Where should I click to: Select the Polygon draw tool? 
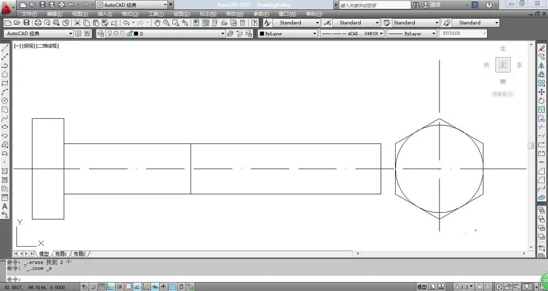pyautogui.click(x=5, y=74)
